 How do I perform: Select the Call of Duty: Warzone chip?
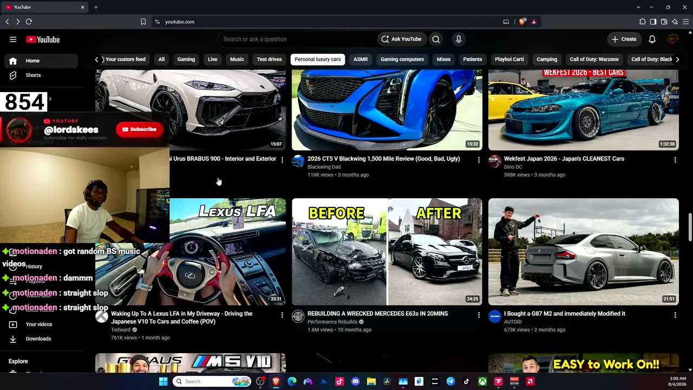point(594,59)
